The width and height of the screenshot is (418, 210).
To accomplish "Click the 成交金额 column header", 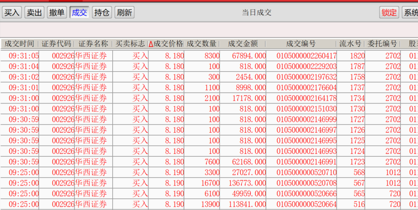I will [243, 44].
